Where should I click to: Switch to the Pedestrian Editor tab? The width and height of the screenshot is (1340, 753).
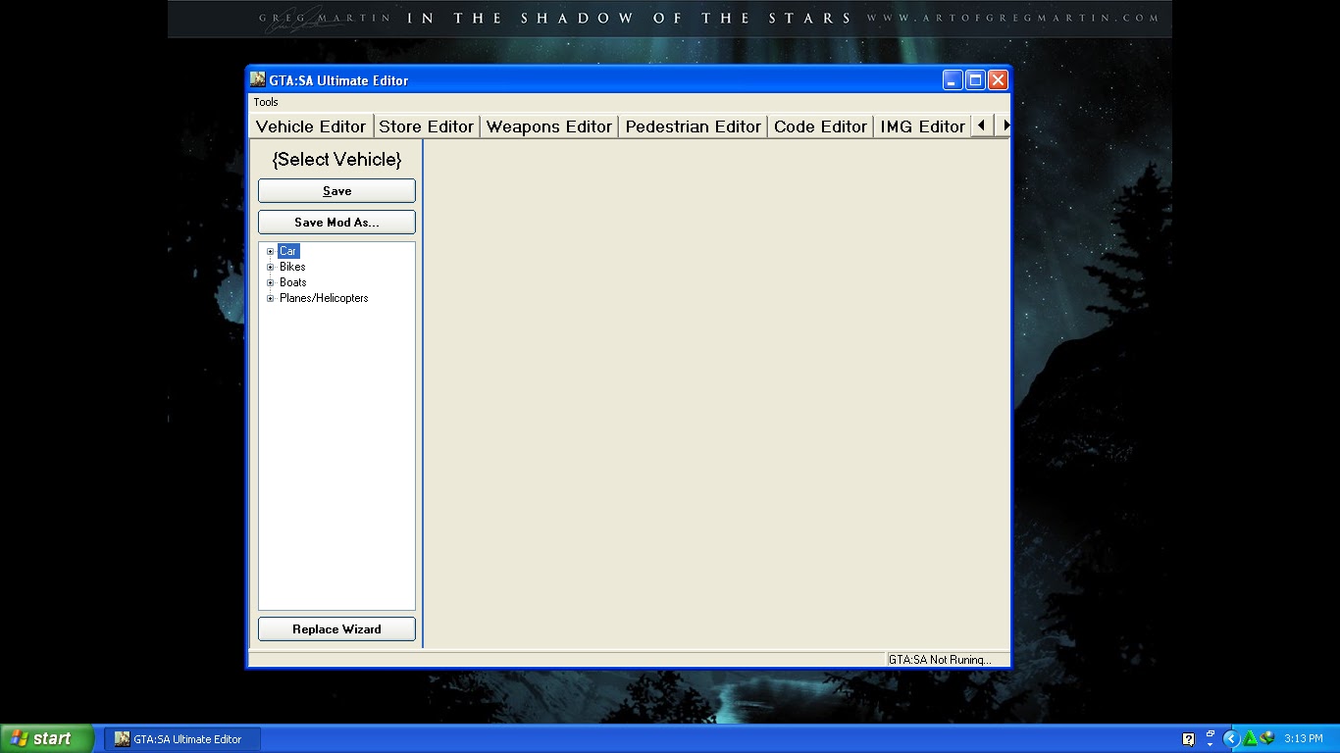point(694,126)
